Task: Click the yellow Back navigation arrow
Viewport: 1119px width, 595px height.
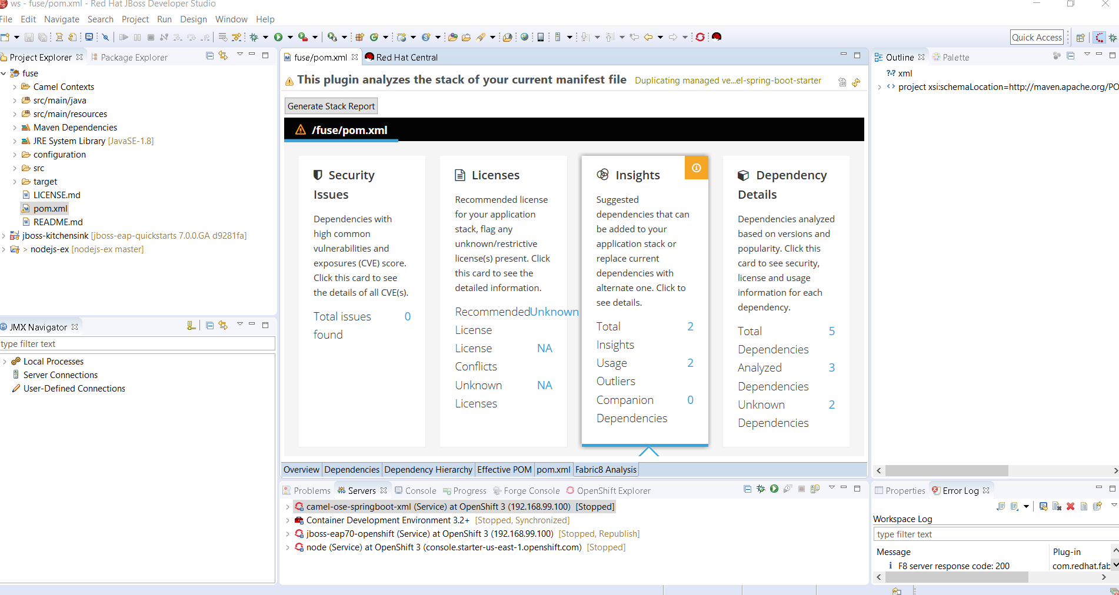Action: point(648,37)
